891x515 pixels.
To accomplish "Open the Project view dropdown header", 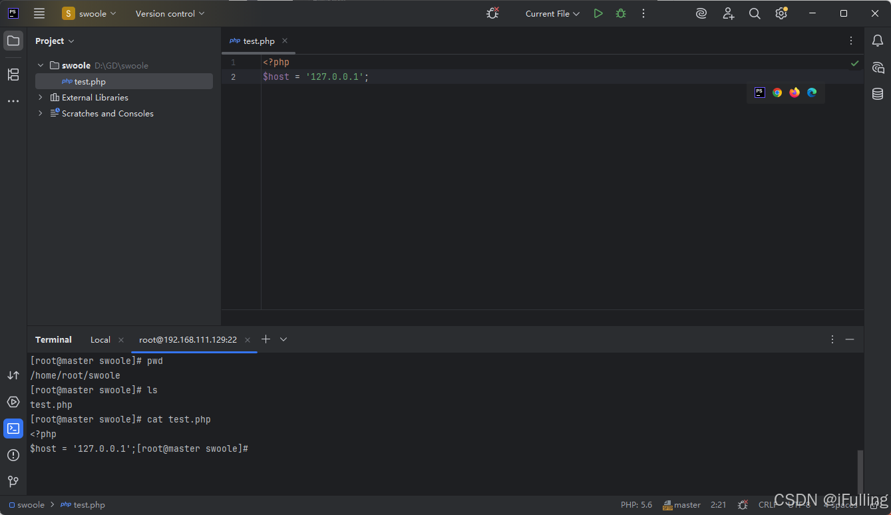I will tap(55, 41).
